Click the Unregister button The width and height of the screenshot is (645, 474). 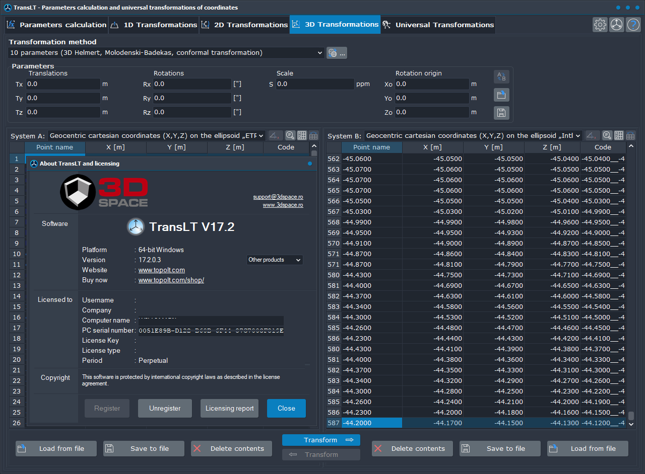(x=165, y=408)
